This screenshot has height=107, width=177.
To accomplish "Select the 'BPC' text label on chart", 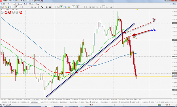I will pos(153,30).
